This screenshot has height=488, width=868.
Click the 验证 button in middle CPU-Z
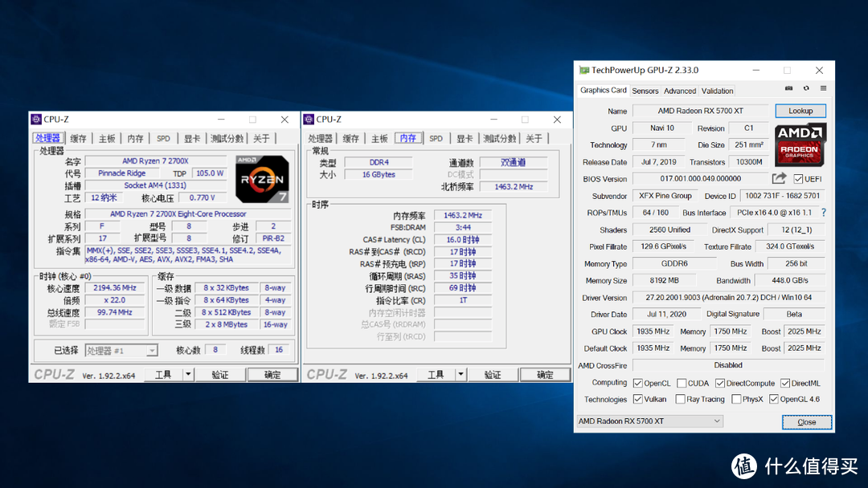pyautogui.click(x=493, y=375)
